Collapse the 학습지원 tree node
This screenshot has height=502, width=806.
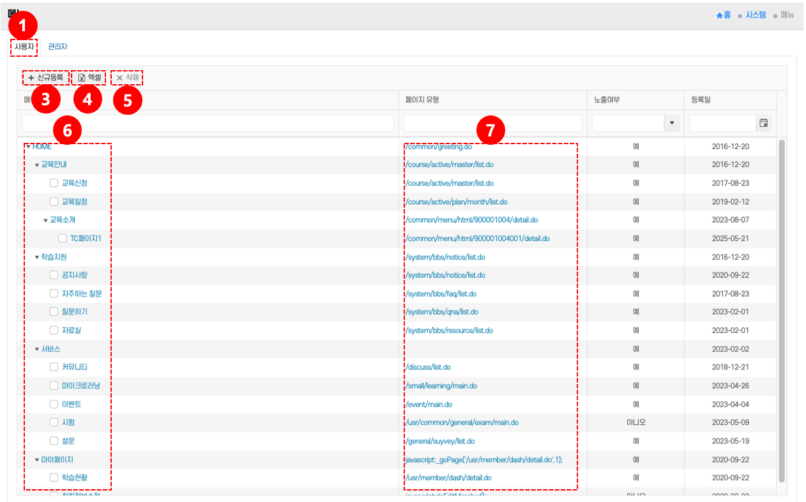[x=37, y=257]
